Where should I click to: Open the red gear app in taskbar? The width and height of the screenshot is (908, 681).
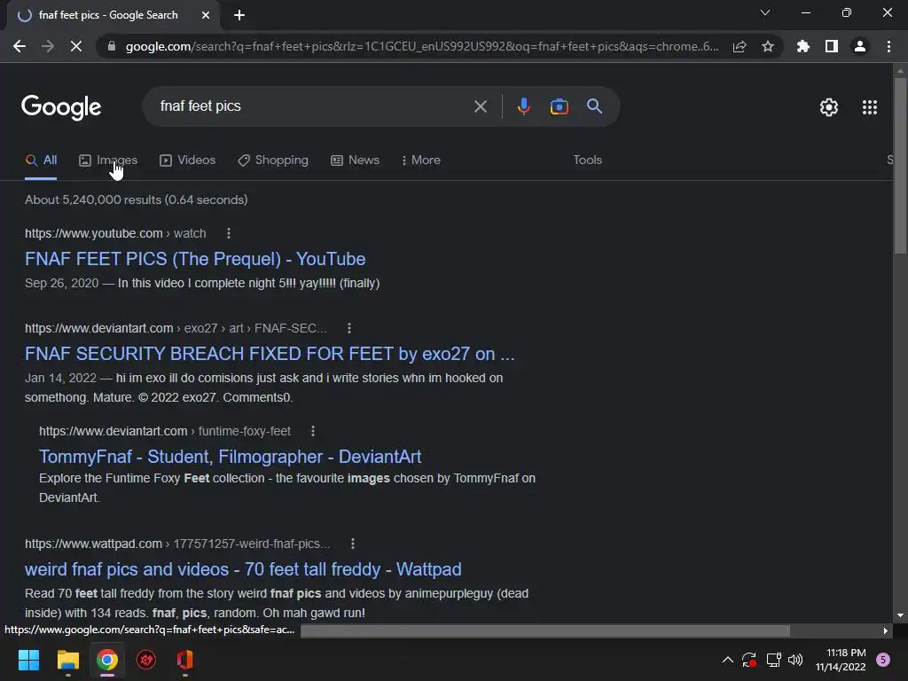coord(146,660)
